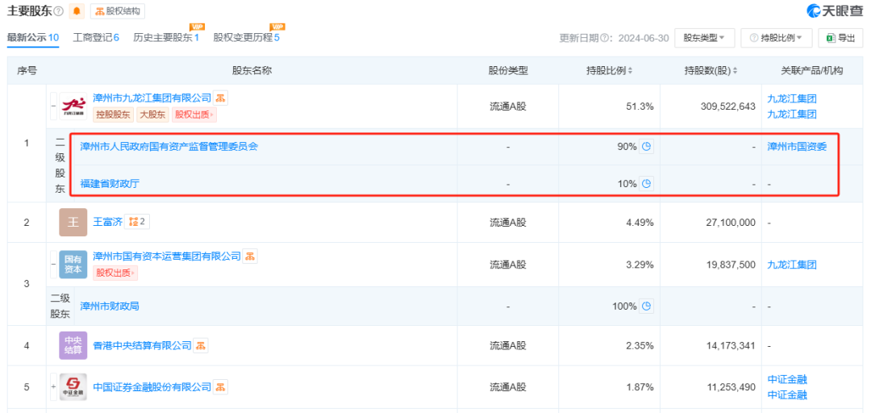Click the orange bell alert icon
This screenshot has width=871, height=413.
pyautogui.click(x=77, y=11)
